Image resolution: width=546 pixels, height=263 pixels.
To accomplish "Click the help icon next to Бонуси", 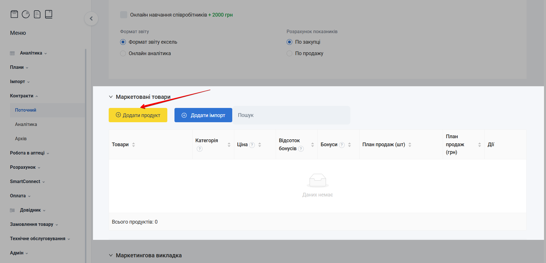I will [x=342, y=145].
